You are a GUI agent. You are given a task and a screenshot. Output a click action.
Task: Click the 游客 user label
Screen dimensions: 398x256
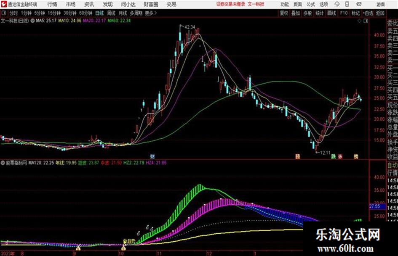click(381, 4)
